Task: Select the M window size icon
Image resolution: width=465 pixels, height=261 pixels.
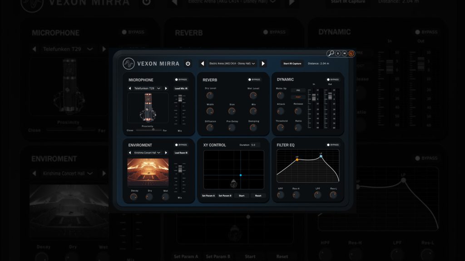Action: click(345, 53)
